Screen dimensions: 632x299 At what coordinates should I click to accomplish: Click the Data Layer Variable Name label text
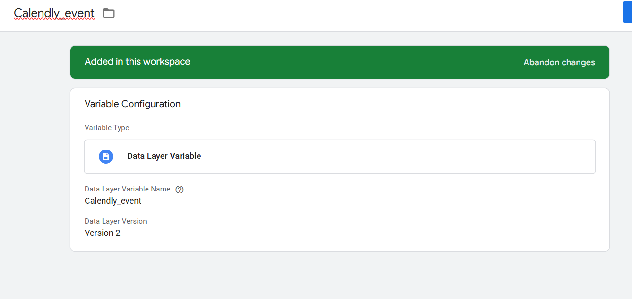[x=127, y=189]
